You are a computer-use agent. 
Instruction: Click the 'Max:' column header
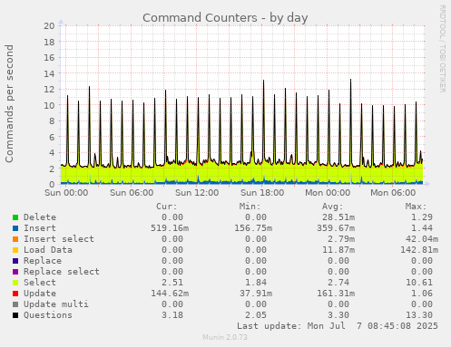pyautogui.click(x=417, y=207)
